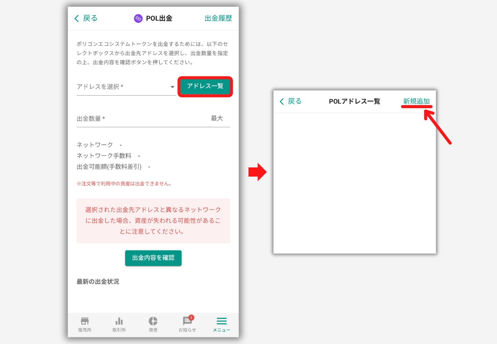Click the purple POL token icon in the header
Image resolution: width=497 pixels, height=344 pixels.
pyautogui.click(x=138, y=18)
